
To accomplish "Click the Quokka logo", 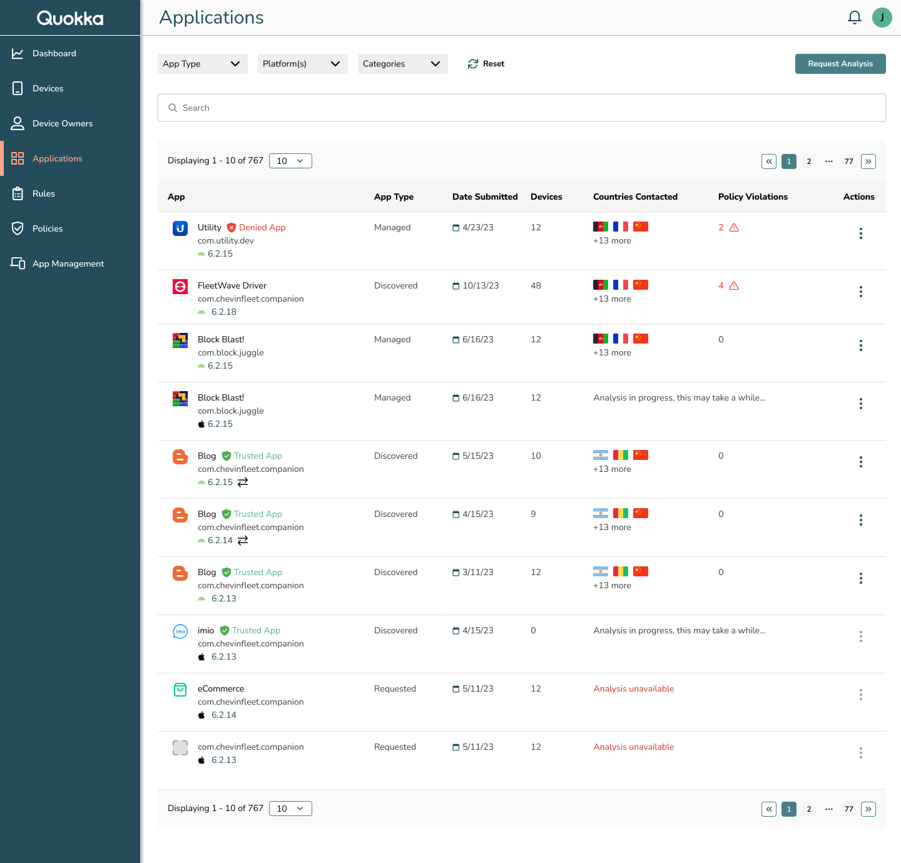I will pyautogui.click(x=70, y=18).
